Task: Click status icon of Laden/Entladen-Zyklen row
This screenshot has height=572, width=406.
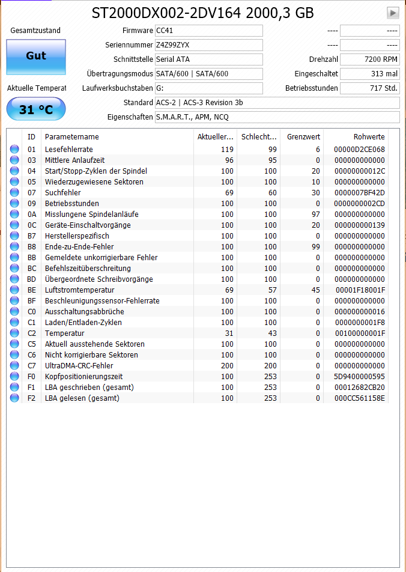Action: tap(14, 323)
